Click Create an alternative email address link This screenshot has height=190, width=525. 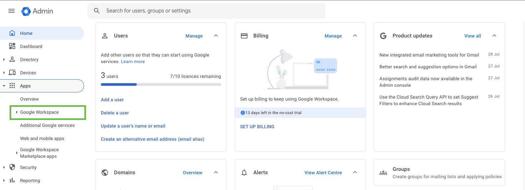(x=153, y=139)
